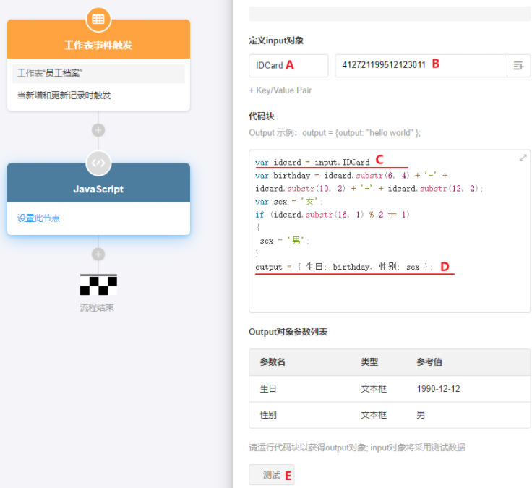
Task: Click the 文本框 type cell in 生日 row
Action: click(x=374, y=389)
